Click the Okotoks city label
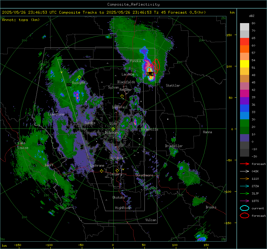The height and width of the screenshot is (249, 267). [x=119, y=197]
